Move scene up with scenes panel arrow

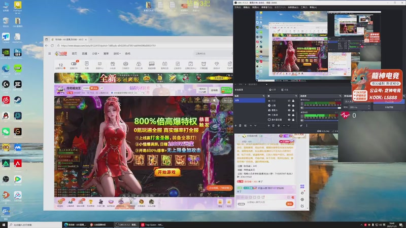click(251, 126)
